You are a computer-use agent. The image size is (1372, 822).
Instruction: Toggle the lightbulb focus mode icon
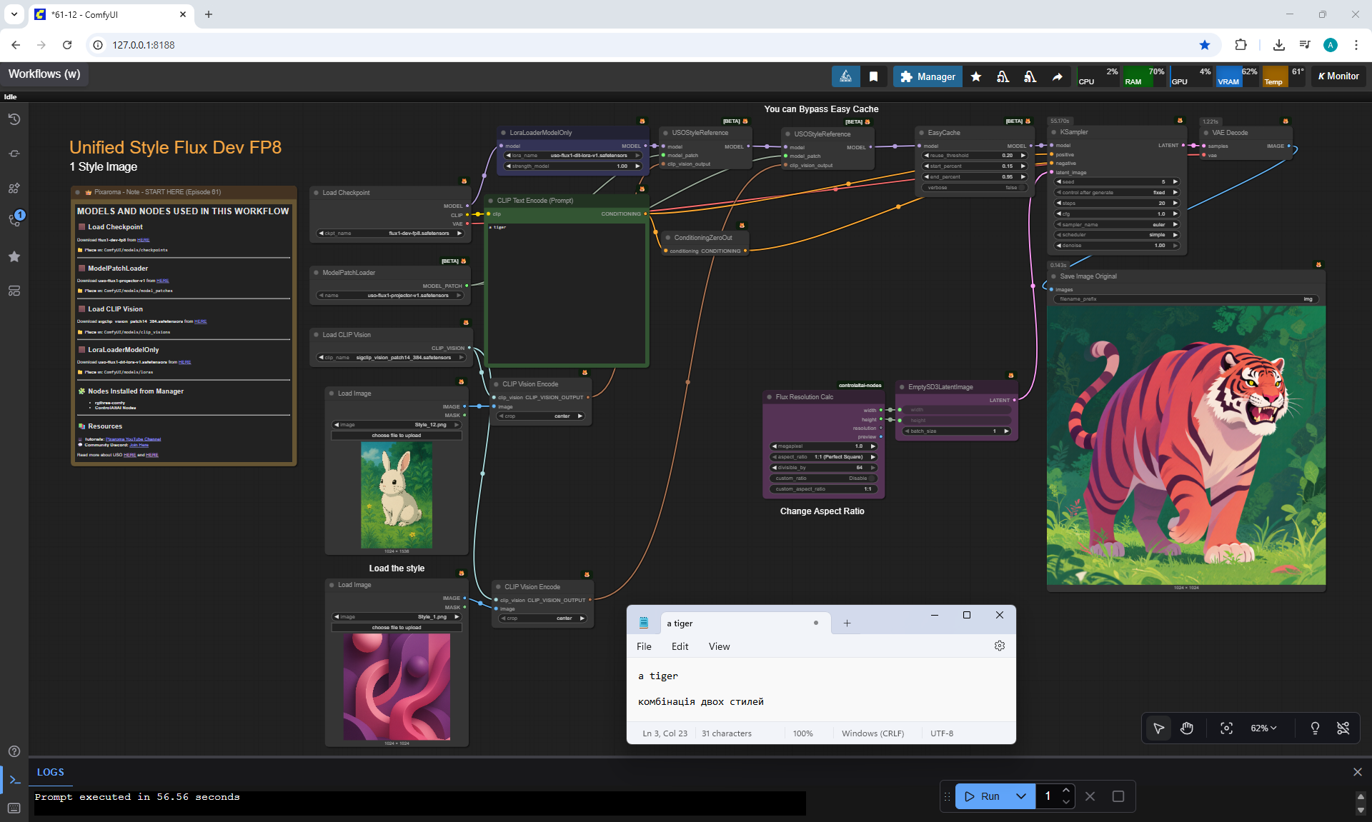click(1315, 728)
